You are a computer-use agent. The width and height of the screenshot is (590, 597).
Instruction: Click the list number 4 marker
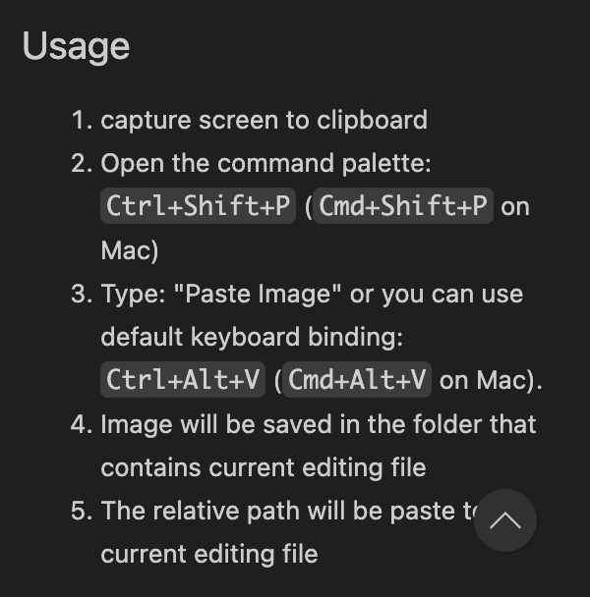(82, 424)
